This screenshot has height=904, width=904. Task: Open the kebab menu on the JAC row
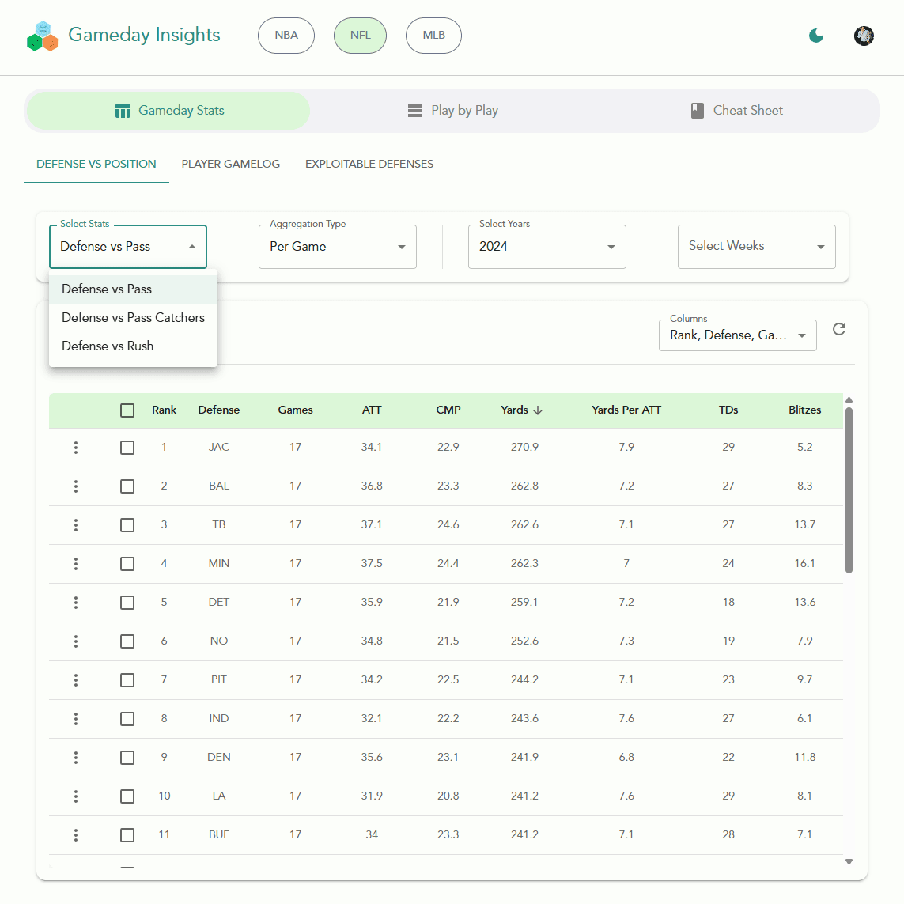75,447
